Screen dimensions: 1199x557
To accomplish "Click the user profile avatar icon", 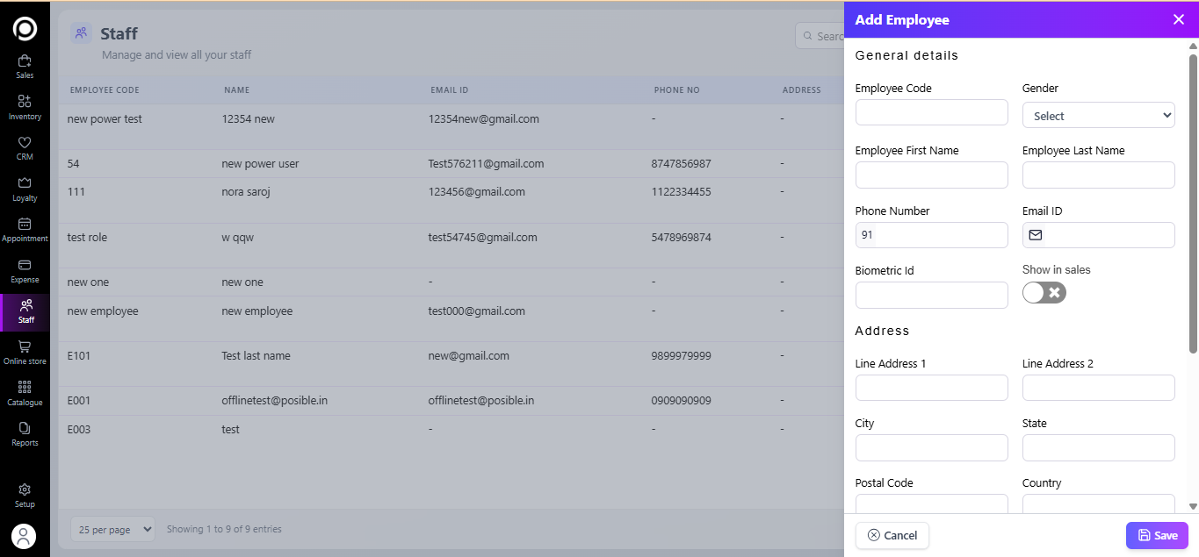I will tap(25, 535).
